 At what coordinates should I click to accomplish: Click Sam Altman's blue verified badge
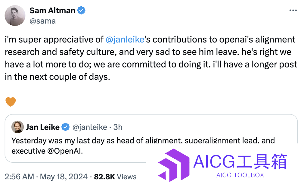pos(81,10)
